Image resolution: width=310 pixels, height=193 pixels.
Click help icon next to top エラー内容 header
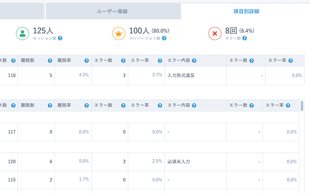click(194, 61)
